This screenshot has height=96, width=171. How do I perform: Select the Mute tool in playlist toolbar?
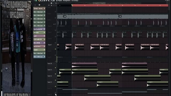45,1
